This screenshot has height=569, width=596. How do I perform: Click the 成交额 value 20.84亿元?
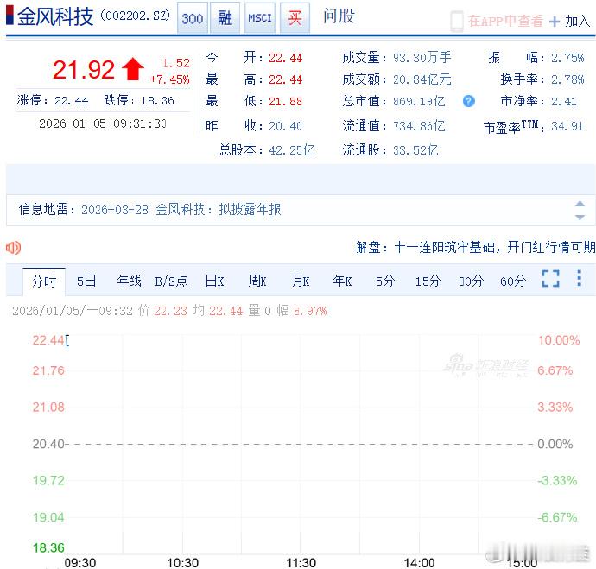(x=422, y=79)
